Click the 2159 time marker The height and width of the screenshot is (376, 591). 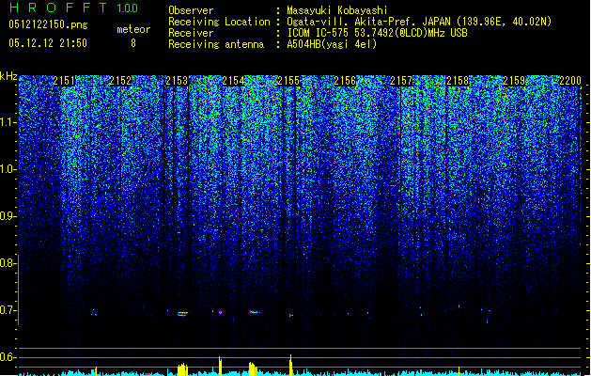point(514,81)
